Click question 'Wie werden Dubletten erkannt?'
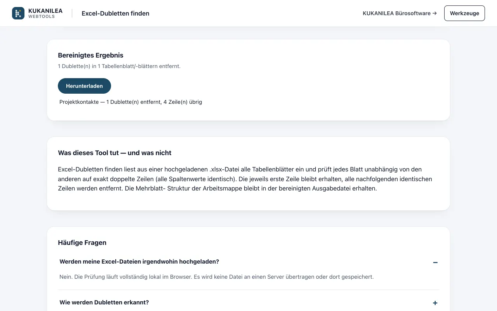Image resolution: width=497 pixels, height=311 pixels. [x=104, y=302]
